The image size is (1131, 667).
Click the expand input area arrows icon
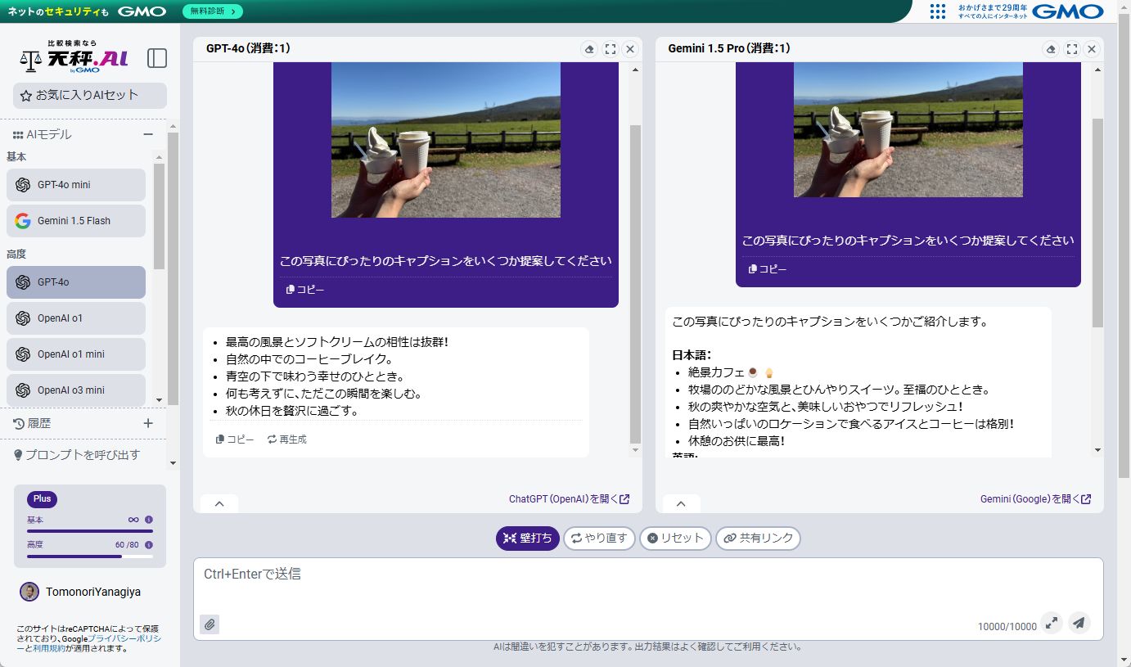point(1051,623)
